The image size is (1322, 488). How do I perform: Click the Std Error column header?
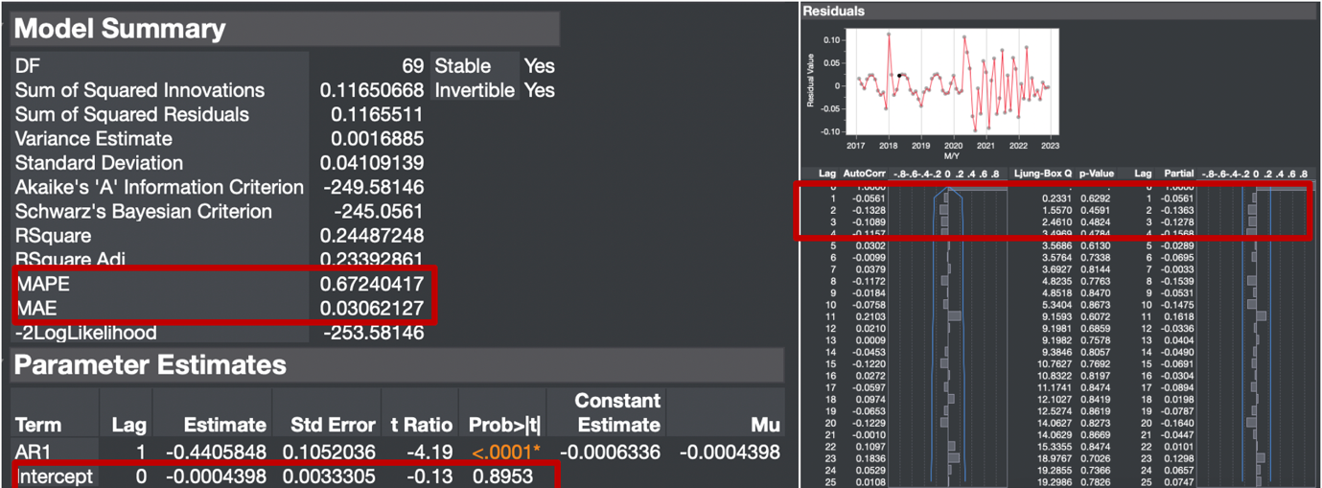(332, 425)
